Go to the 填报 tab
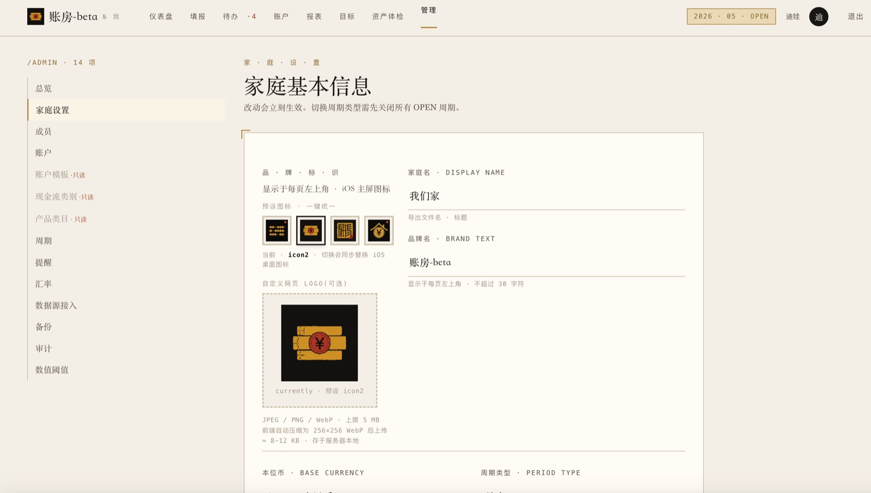This screenshot has width=871, height=493. [x=198, y=16]
